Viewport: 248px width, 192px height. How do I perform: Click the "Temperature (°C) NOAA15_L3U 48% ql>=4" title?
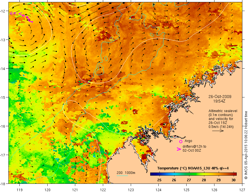click(193, 168)
